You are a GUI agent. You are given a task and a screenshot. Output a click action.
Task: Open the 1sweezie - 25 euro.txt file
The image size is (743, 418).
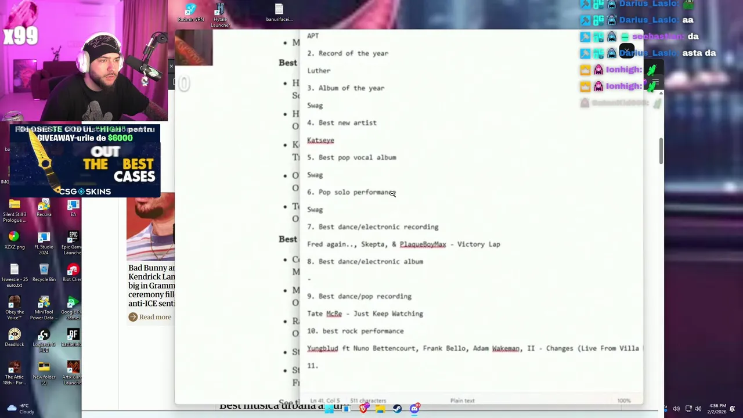pyautogui.click(x=15, y=276)
